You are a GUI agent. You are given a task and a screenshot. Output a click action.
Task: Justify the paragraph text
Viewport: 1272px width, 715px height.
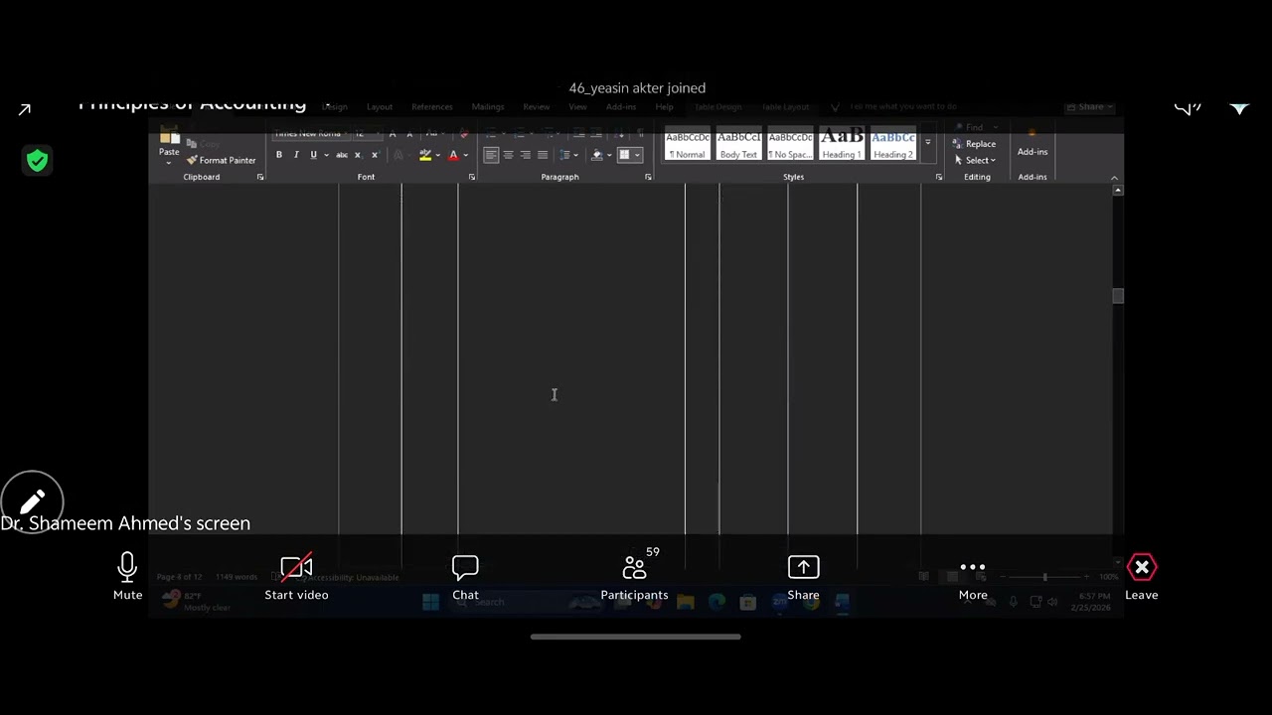pyautogui.click(x=542, y=155)
